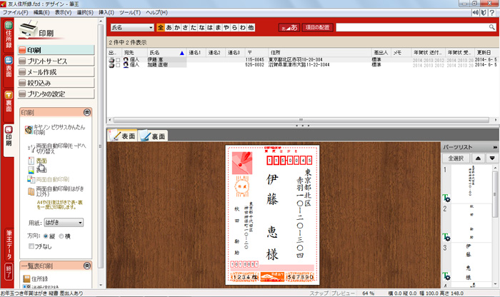Click the address list horizontal scrollbar
500x297 pixels.
(300, 120)
